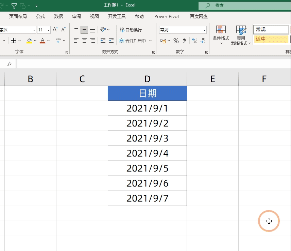Center text horizontally
Image resolution: width=291 pixels, height=251 pixels.
tap(84, 40)
